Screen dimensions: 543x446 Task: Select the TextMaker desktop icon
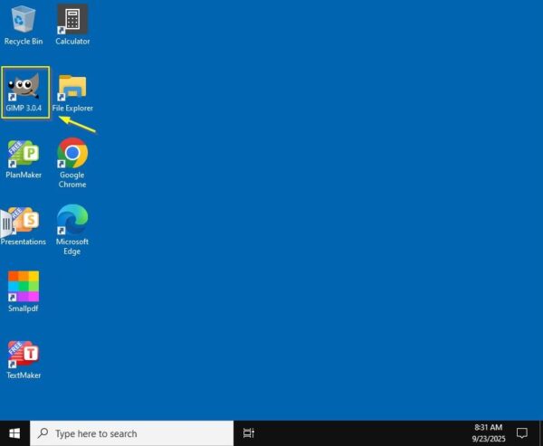pos(24,359)
